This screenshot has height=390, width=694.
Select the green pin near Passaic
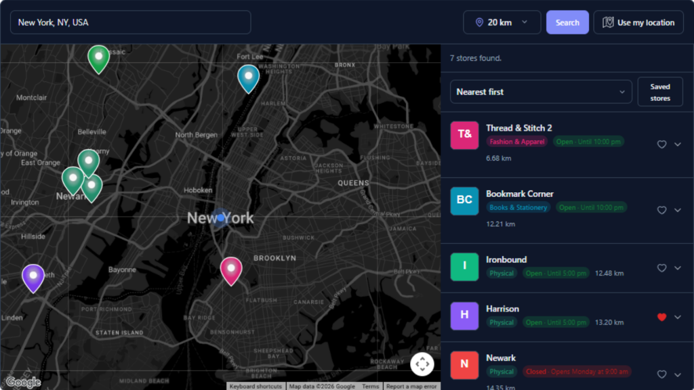click(x=99, y=60)
